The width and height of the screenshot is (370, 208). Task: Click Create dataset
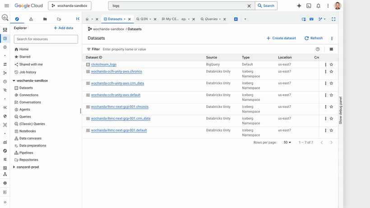point(281,38)
